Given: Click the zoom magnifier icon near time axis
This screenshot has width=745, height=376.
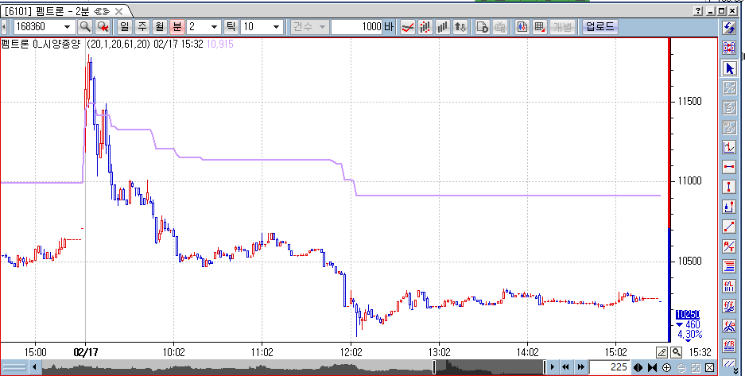Looking at the screenshot, I should click(676, 352).
